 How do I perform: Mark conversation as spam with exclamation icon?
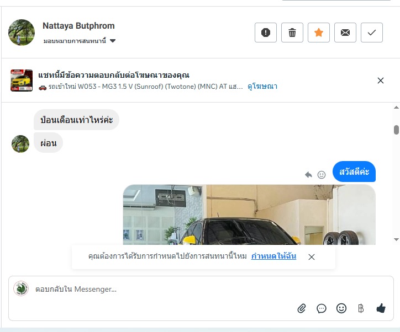click(266, 33)
